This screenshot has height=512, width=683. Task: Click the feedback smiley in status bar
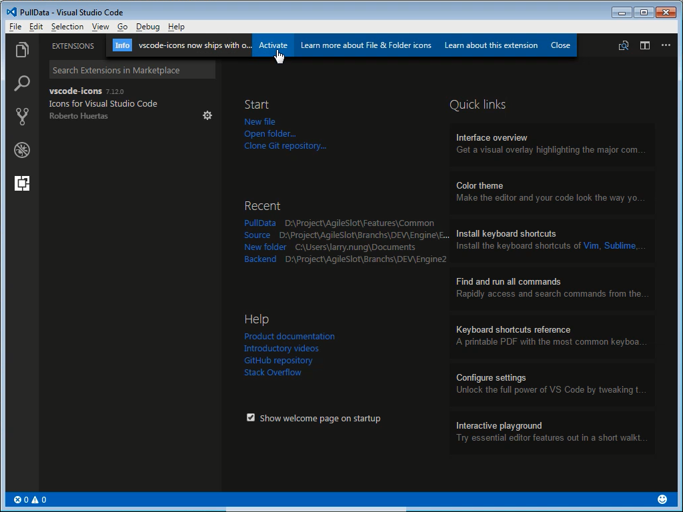point(662,499)
